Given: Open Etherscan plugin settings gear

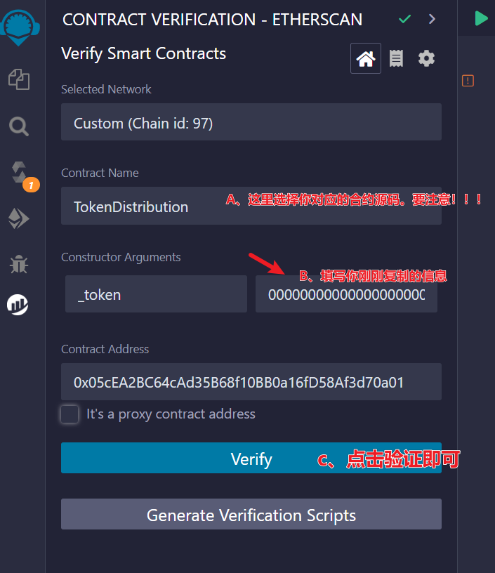Looking at the screenshot, I should coord(426,58).
